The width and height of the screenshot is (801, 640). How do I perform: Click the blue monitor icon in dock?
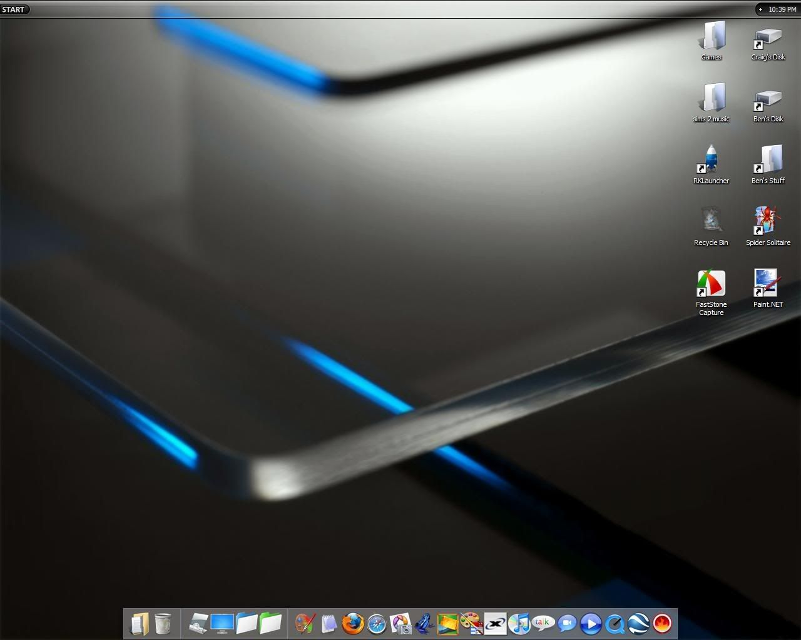(x=222, y=623)
